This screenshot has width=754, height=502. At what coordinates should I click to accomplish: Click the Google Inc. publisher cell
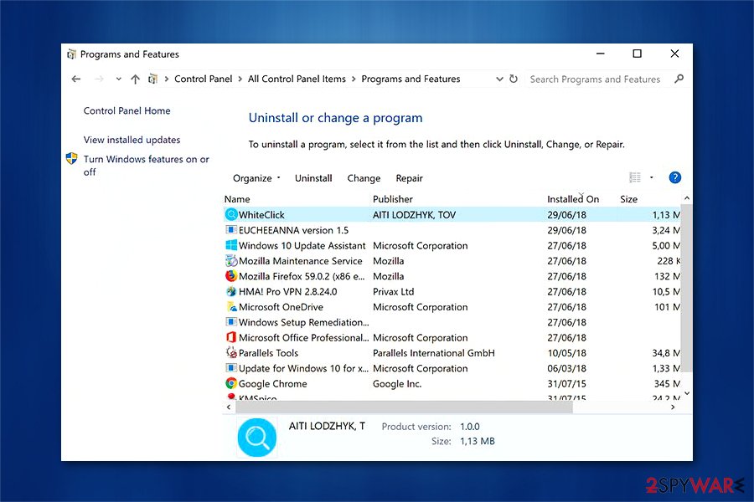(397, 384)
